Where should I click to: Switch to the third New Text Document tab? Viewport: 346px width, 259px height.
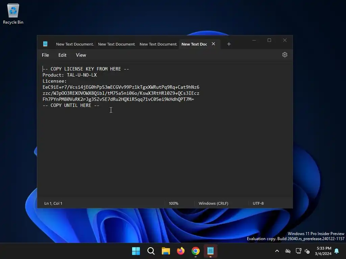click(x=158, y=44)
